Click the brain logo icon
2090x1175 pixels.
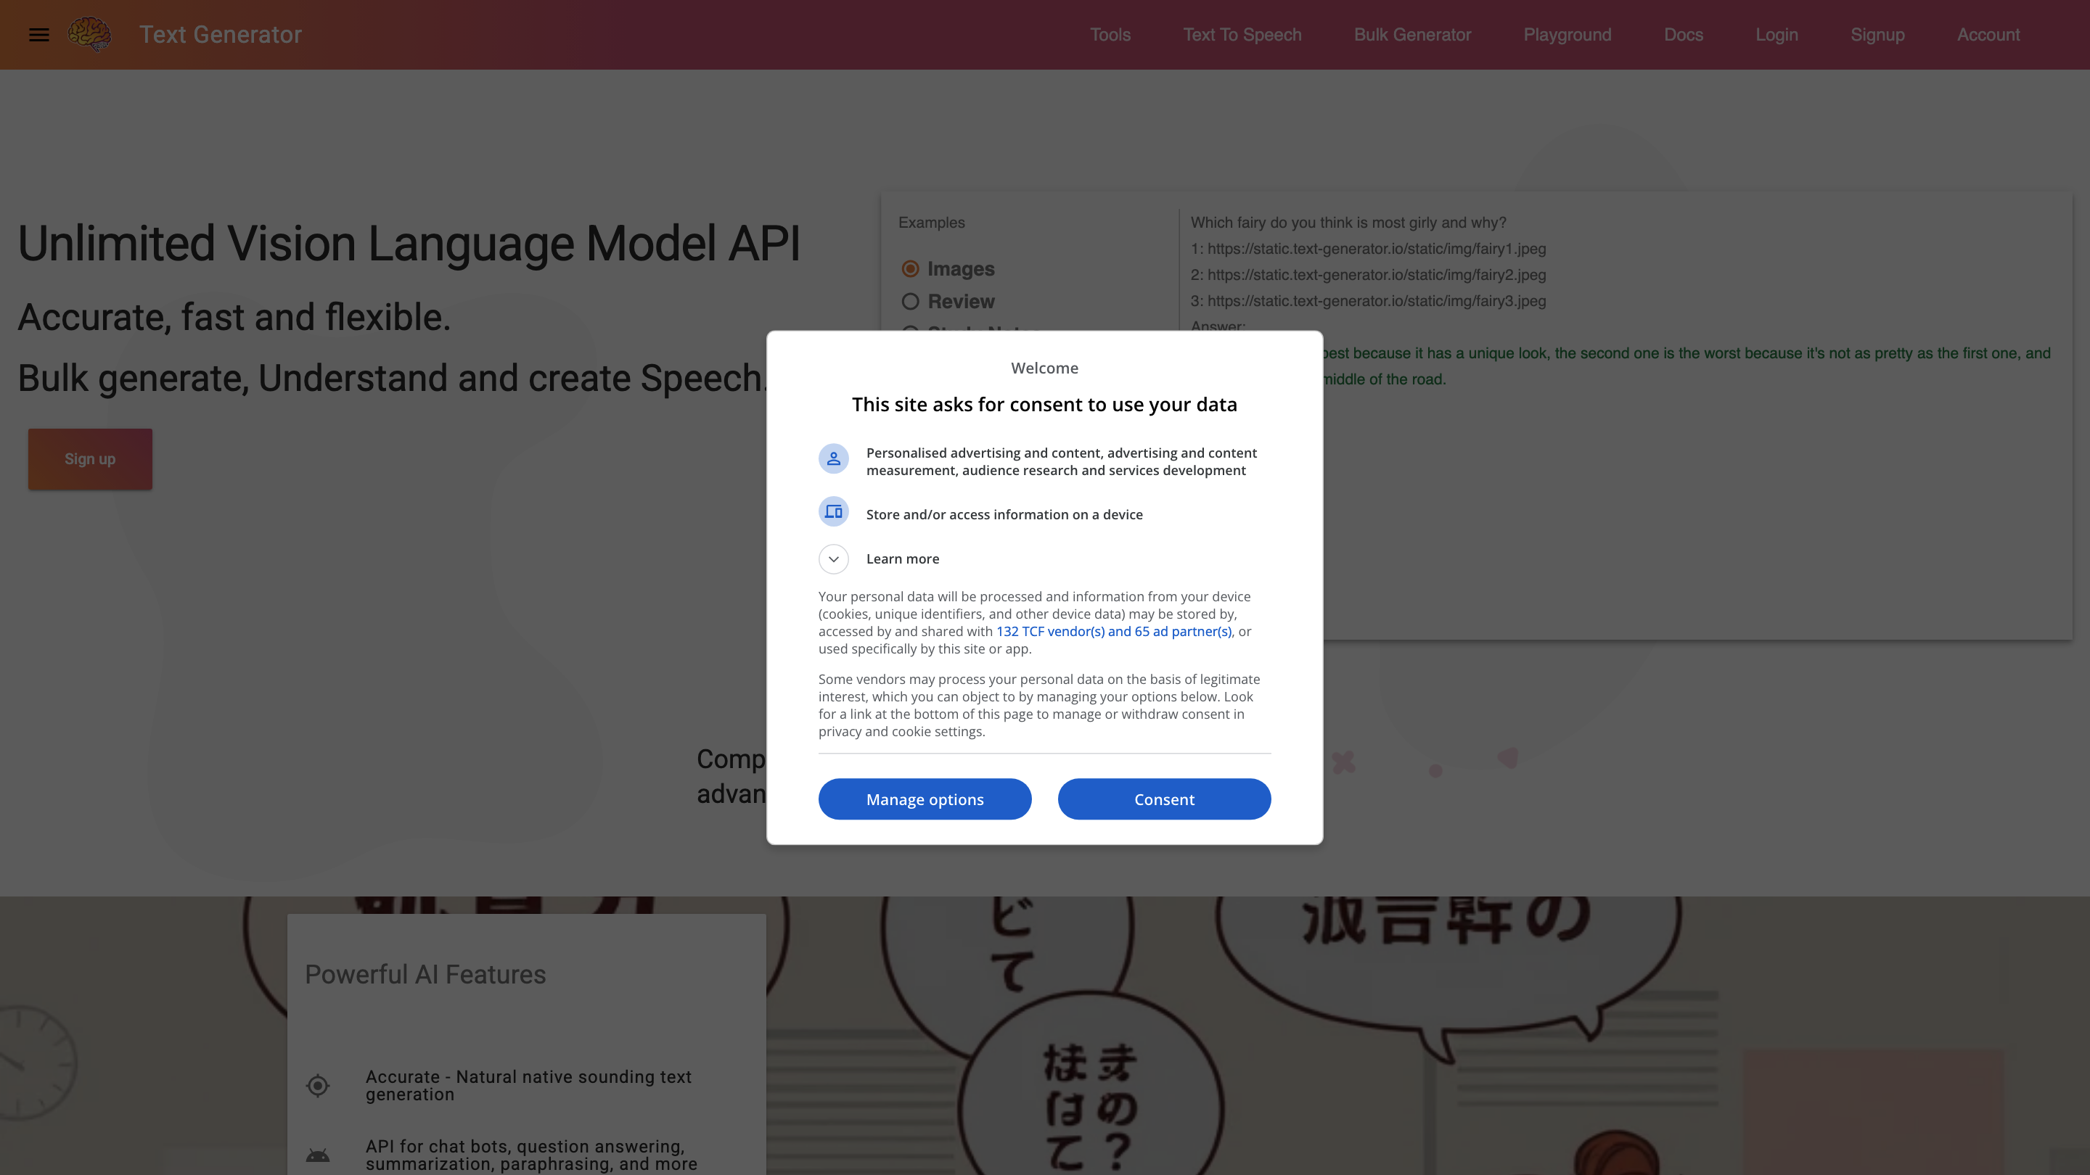(89, 34)
